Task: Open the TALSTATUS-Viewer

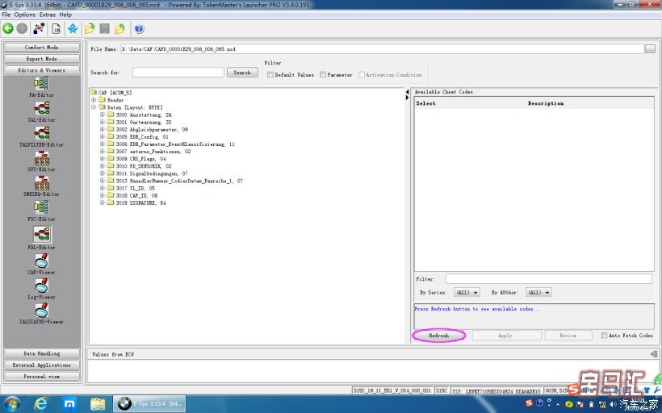Action: [41, 314]
